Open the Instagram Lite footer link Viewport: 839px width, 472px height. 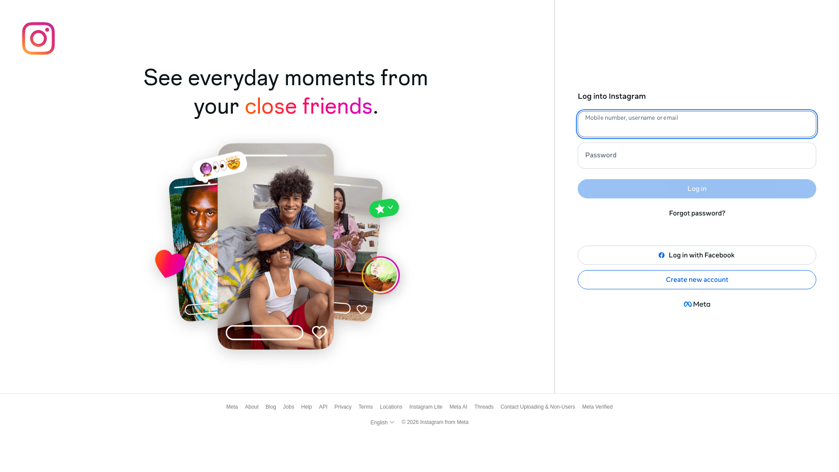pos(426,407)
